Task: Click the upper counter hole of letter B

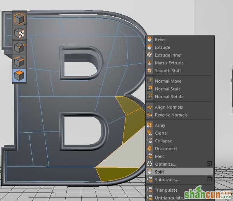Action: [80, 69]
